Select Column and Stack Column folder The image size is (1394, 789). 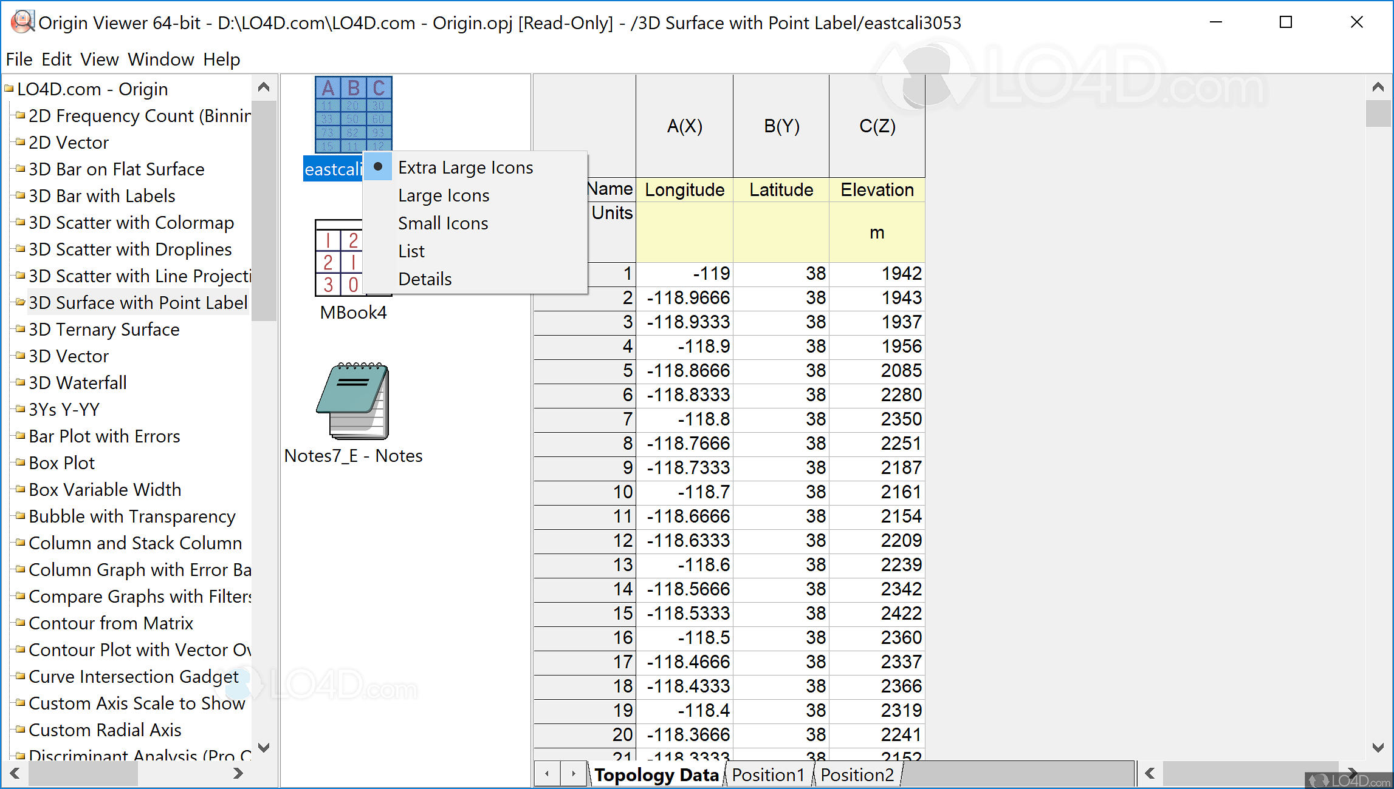point(136,543)
